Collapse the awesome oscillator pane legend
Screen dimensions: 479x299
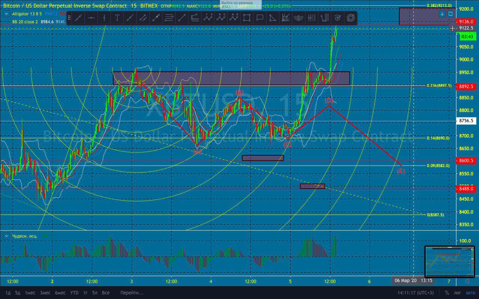click(x=7, y=236)
